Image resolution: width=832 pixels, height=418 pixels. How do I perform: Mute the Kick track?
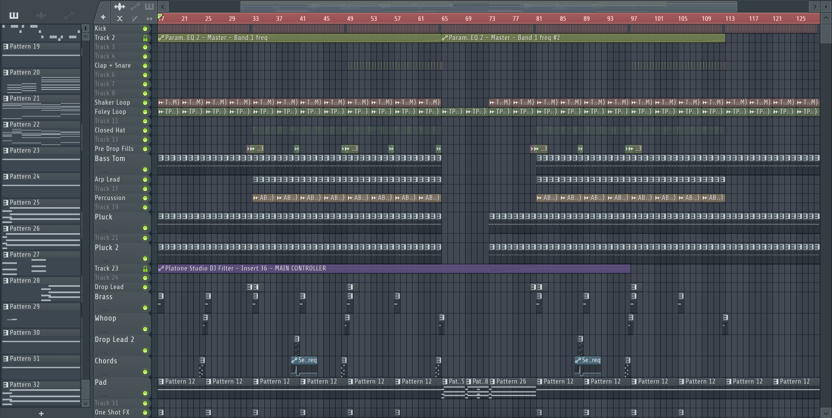(145, 29)
